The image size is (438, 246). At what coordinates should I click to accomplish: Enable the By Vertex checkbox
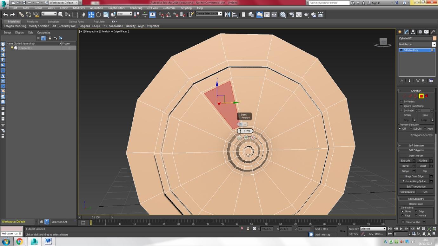click(401, 102)
